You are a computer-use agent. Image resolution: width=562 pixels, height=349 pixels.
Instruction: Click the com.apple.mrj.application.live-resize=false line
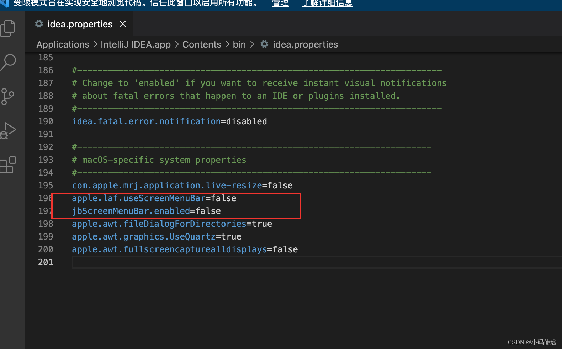pyautogui.click(x=182, y=186)
